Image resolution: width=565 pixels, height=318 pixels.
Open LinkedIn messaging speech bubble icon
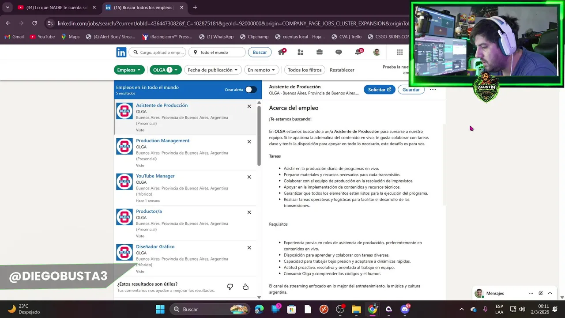pyautogui.click(x=339, y=52)
